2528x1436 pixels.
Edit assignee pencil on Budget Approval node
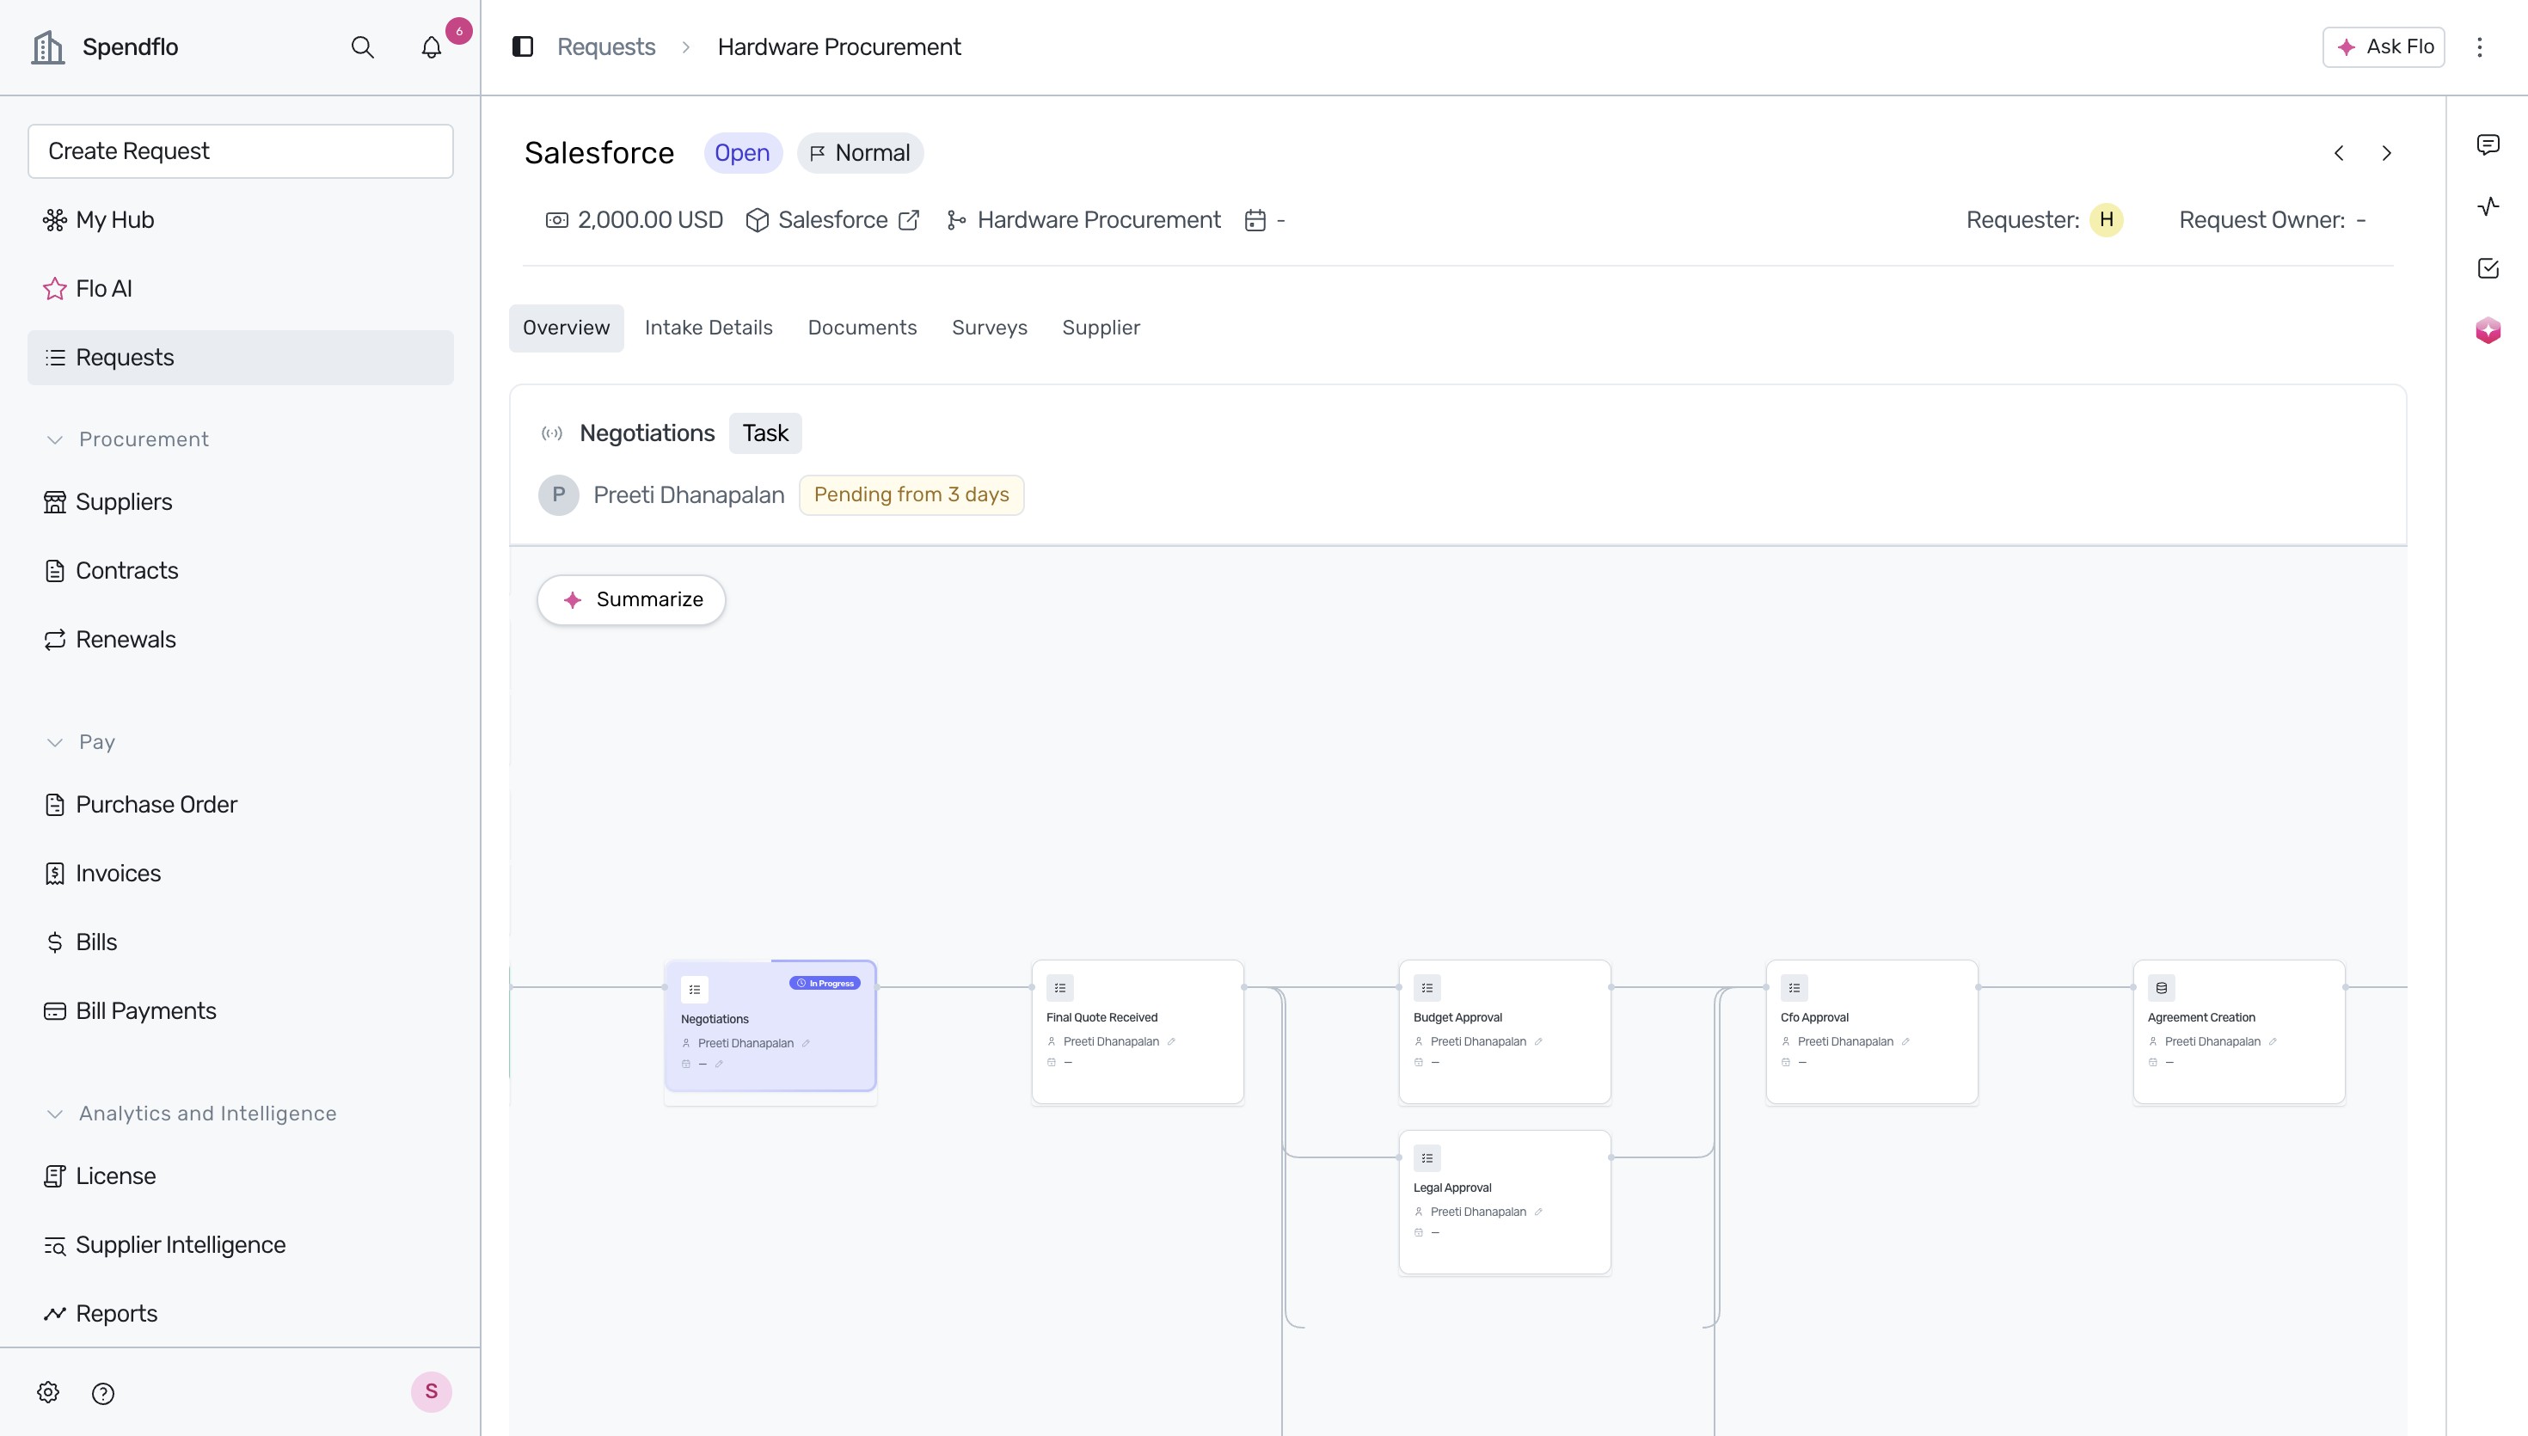point(1538,1041)
